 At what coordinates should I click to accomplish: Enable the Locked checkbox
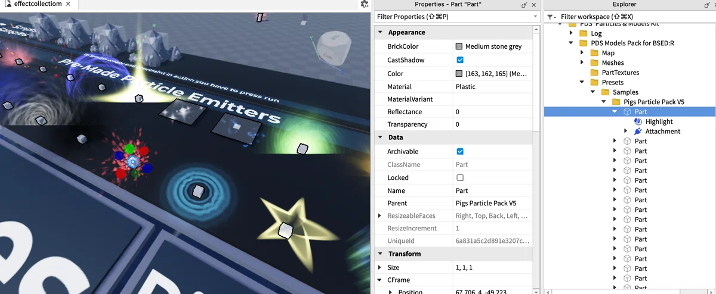pyautogui.click(x=460, y=177)
